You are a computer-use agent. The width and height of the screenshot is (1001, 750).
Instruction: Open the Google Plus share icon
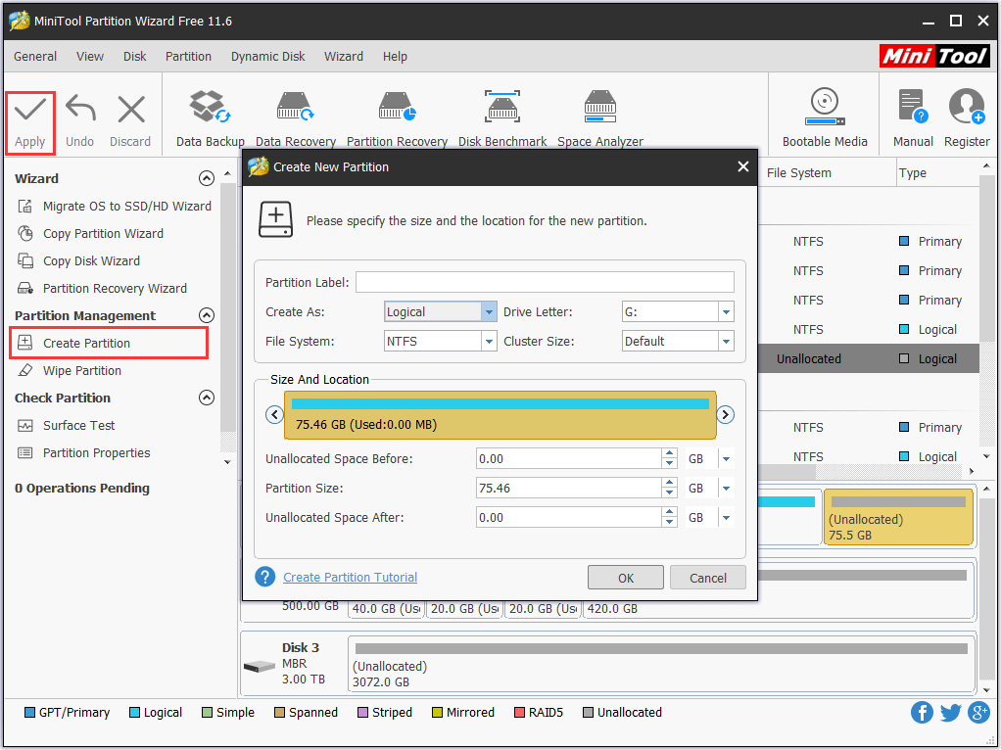(x=978, y=713)
